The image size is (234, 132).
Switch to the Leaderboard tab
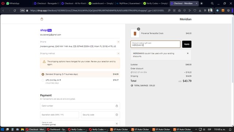(x=101, y=3)
